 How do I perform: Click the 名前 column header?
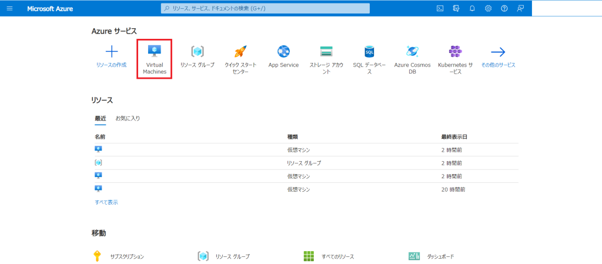click(100, 137)
